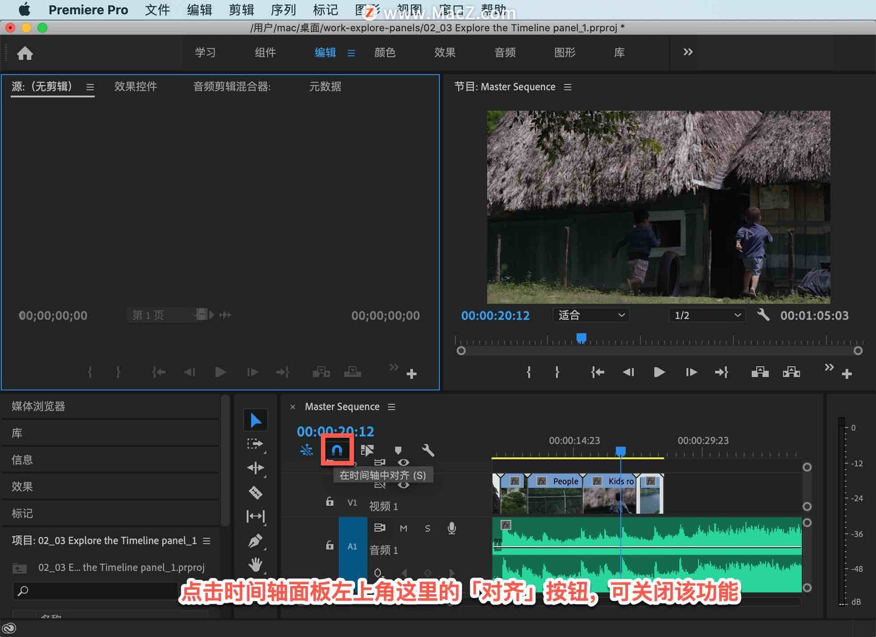
Task: Switch to the 音频 workspace
Action: point(505,52)
